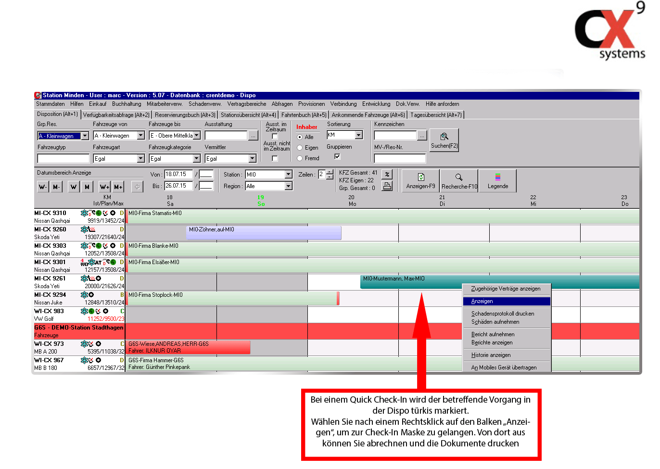The width and height of the screenshot is (660, 469).
Task: Open the Fahrzeuge bis dropdown
Action: click(197, 136)
